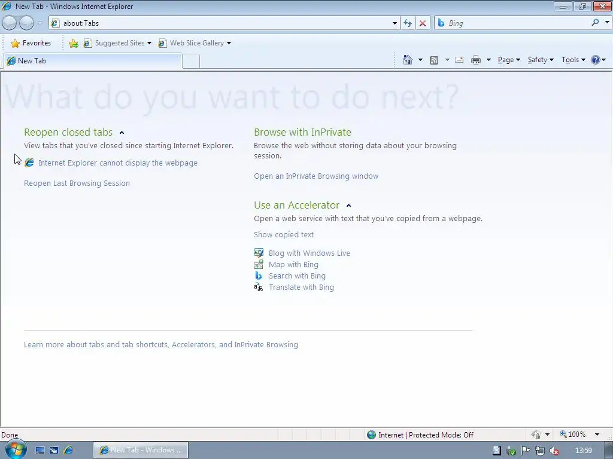Click the network tray icon

coord(540,451)
